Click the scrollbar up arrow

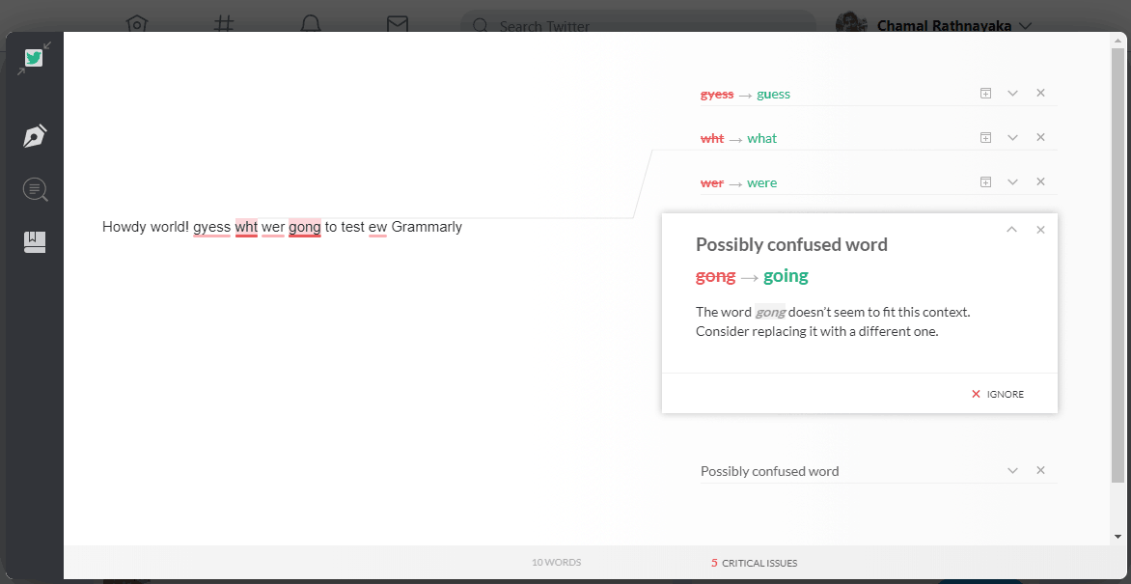1117,42
